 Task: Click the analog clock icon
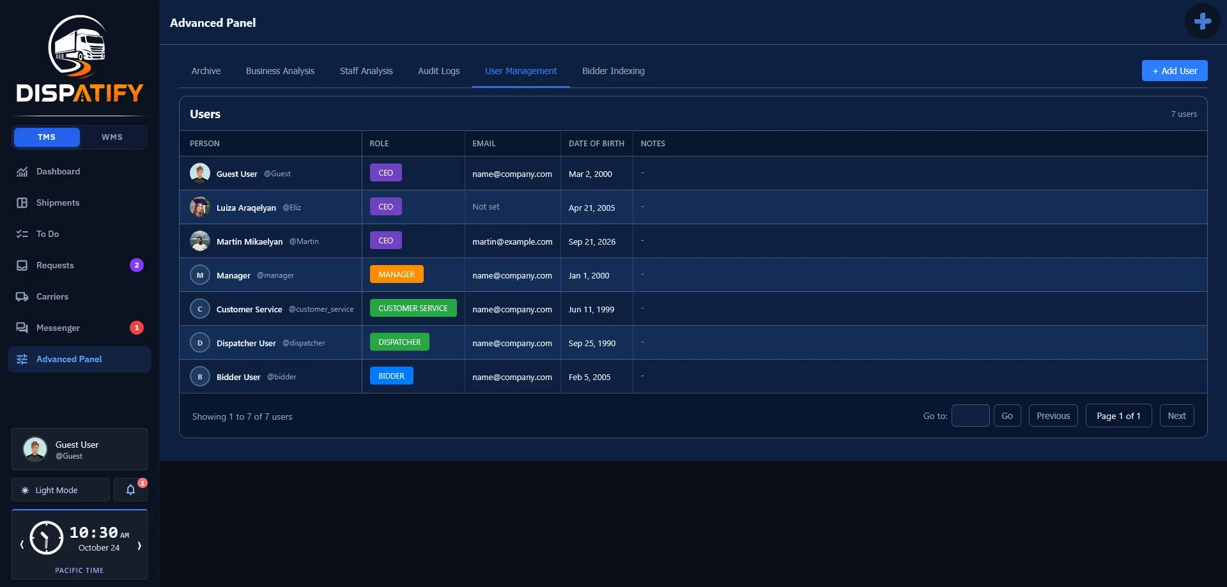pyautogui.click(x=47, y=538)
